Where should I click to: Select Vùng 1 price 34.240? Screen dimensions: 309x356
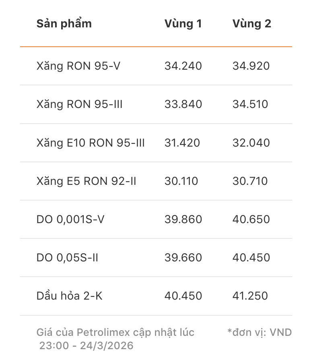(183, 66)
